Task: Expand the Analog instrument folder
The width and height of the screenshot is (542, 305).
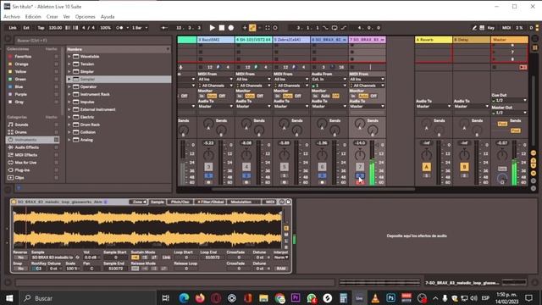Action: pyautogui.click(x=69, y=140)
